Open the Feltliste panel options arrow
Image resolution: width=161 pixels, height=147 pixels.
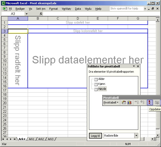coord(134,66)
